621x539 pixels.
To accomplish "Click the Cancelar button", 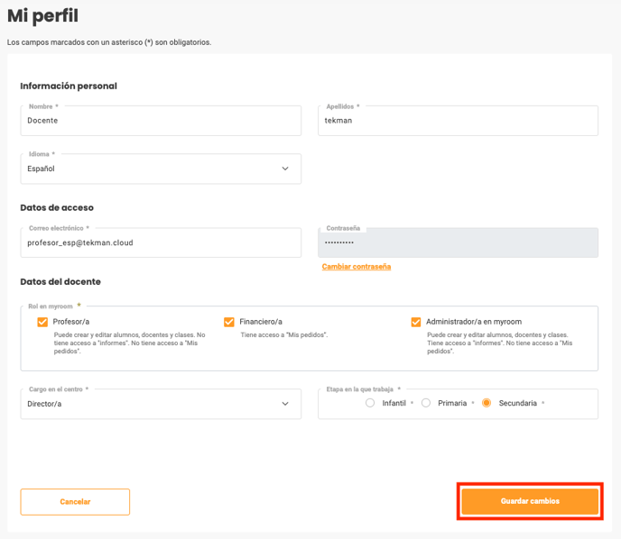I will (75, 502).
